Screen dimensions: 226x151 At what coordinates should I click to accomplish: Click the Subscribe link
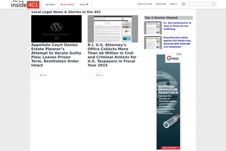click(161, 4)
